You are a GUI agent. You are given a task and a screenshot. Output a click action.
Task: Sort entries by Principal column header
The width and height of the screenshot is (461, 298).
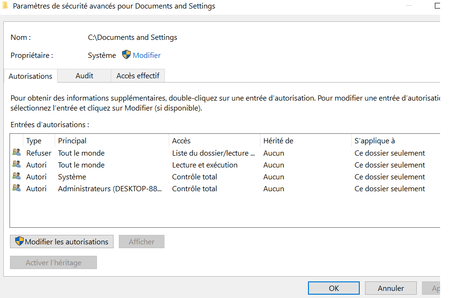[72, 141]
